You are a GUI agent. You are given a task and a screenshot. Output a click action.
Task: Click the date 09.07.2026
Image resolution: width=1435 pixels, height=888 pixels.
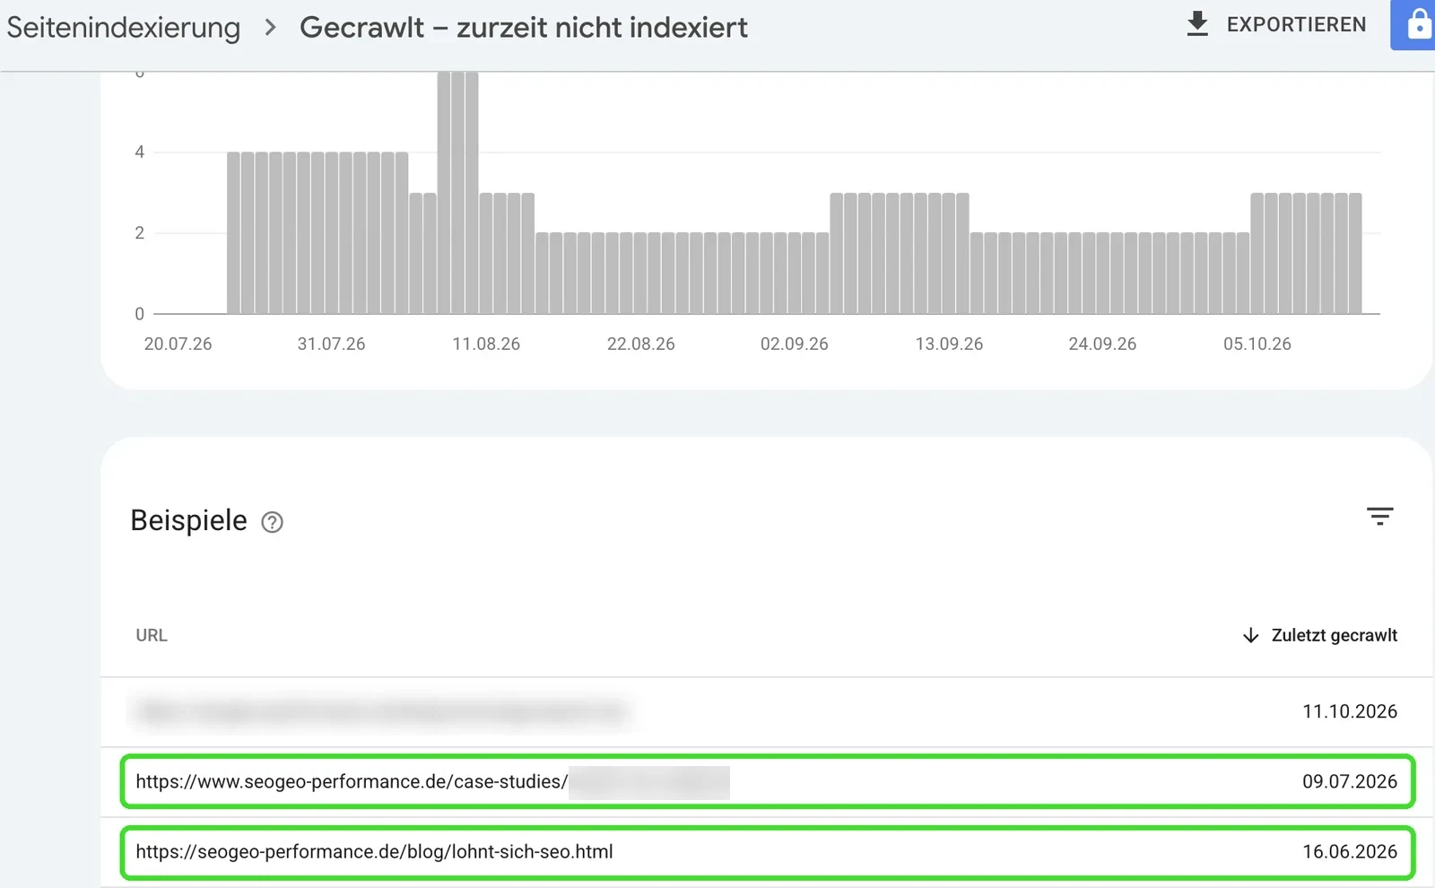pyautogui.click(x=1350, y=781)
